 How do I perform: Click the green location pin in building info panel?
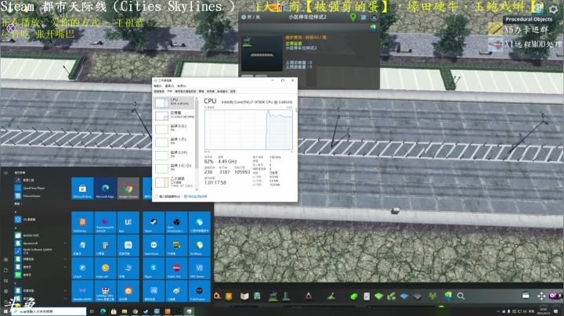coord(352,17)
